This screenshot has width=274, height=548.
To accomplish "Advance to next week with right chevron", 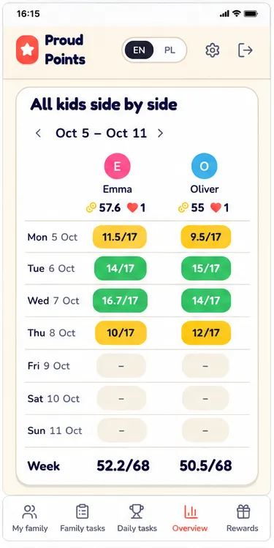I will coord(161,133).
